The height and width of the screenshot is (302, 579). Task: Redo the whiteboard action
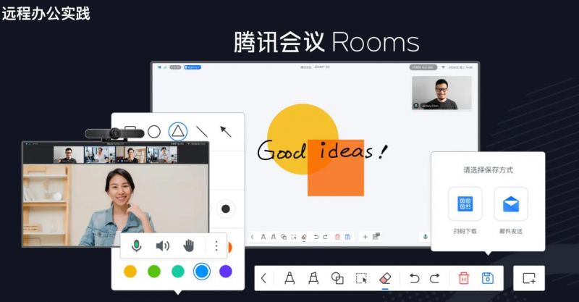point(434,278)
